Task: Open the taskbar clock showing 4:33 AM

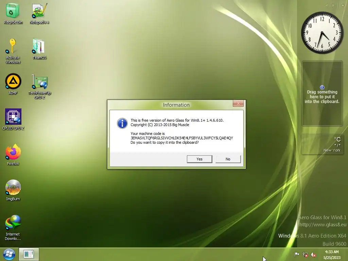Action: point(332,255)
